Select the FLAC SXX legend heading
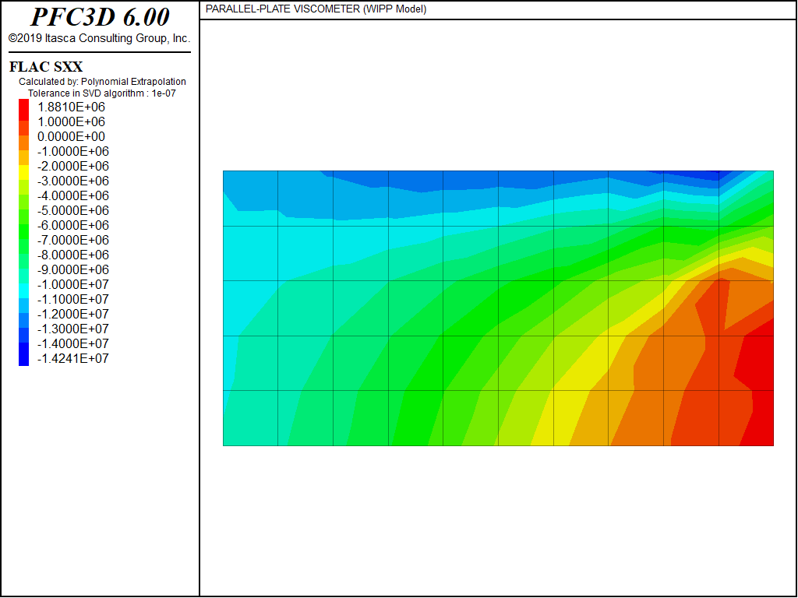Viewport: 798px width, 598px height. point(46,67)
